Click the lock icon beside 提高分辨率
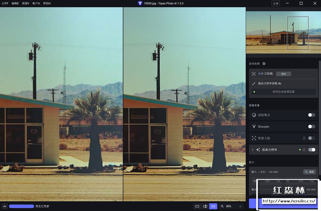 pos(304,150)
